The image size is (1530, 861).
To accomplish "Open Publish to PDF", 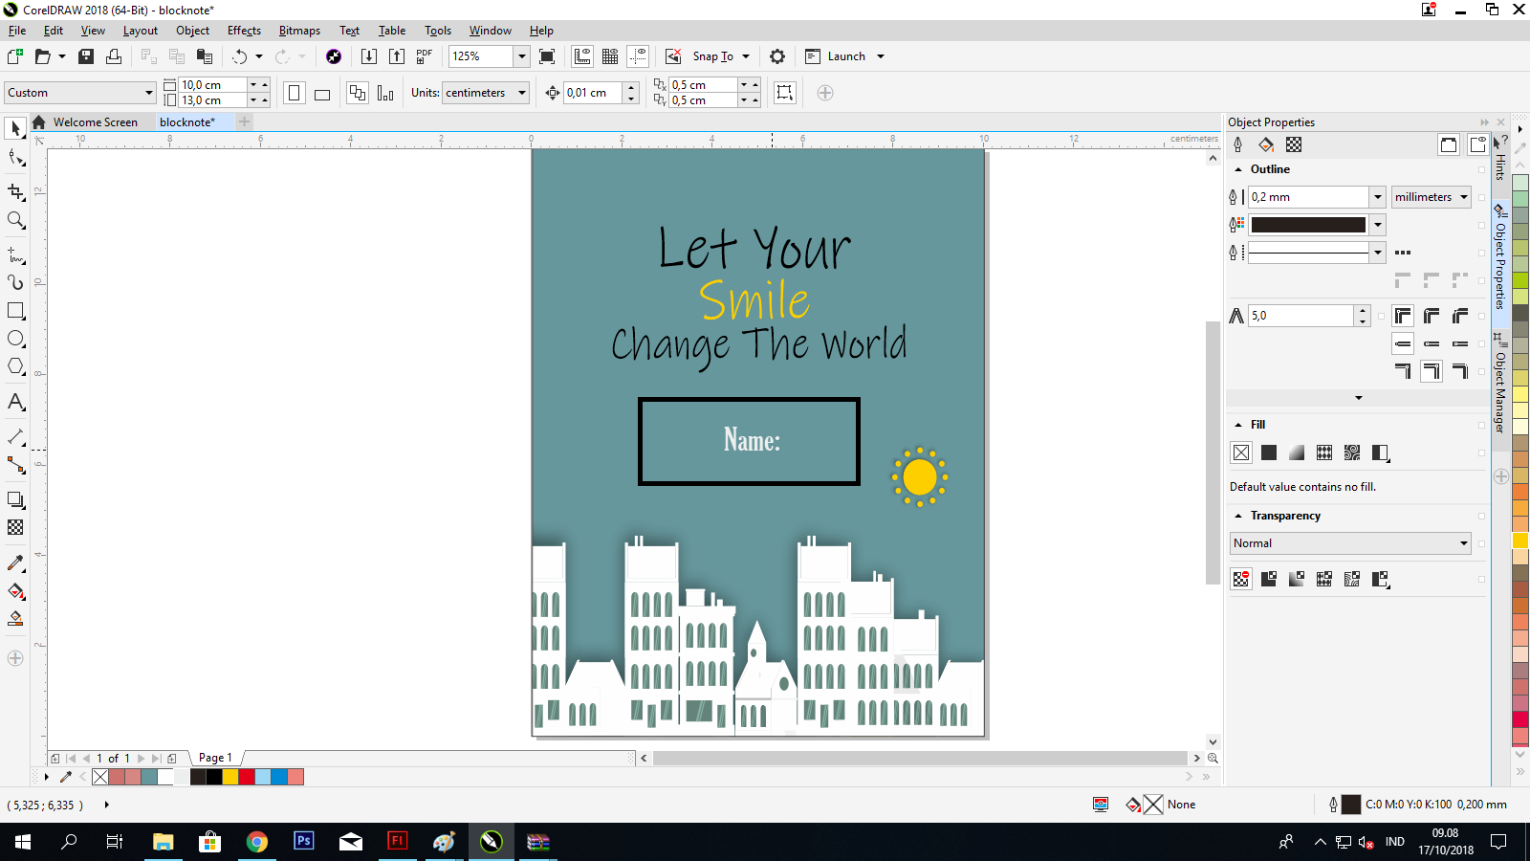I will click(424, 55).
